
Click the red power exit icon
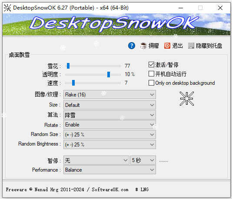pyautogui.click(x=167, y=46)
